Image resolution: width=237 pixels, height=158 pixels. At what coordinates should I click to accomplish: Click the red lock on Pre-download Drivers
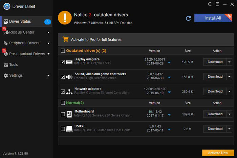(x=4, y=50)
